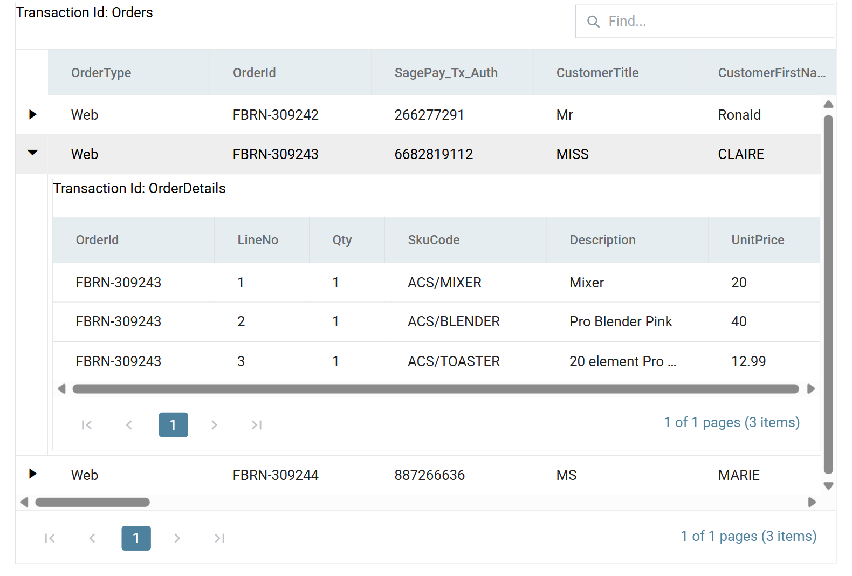Click the OrderDetails horizontal scrollbar thumb
The height and width of the screenshot is (576, 852).
coord(436,389)
